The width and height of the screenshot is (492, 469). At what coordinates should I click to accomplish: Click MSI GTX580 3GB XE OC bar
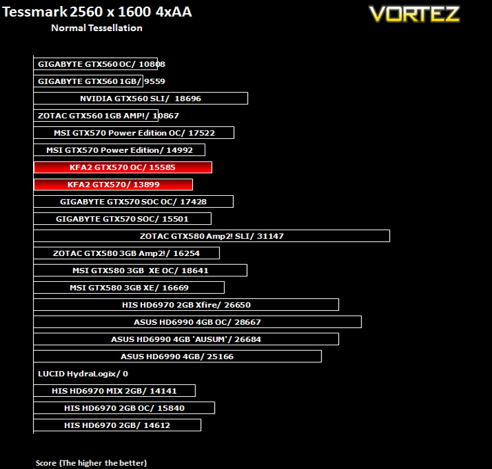140,271
